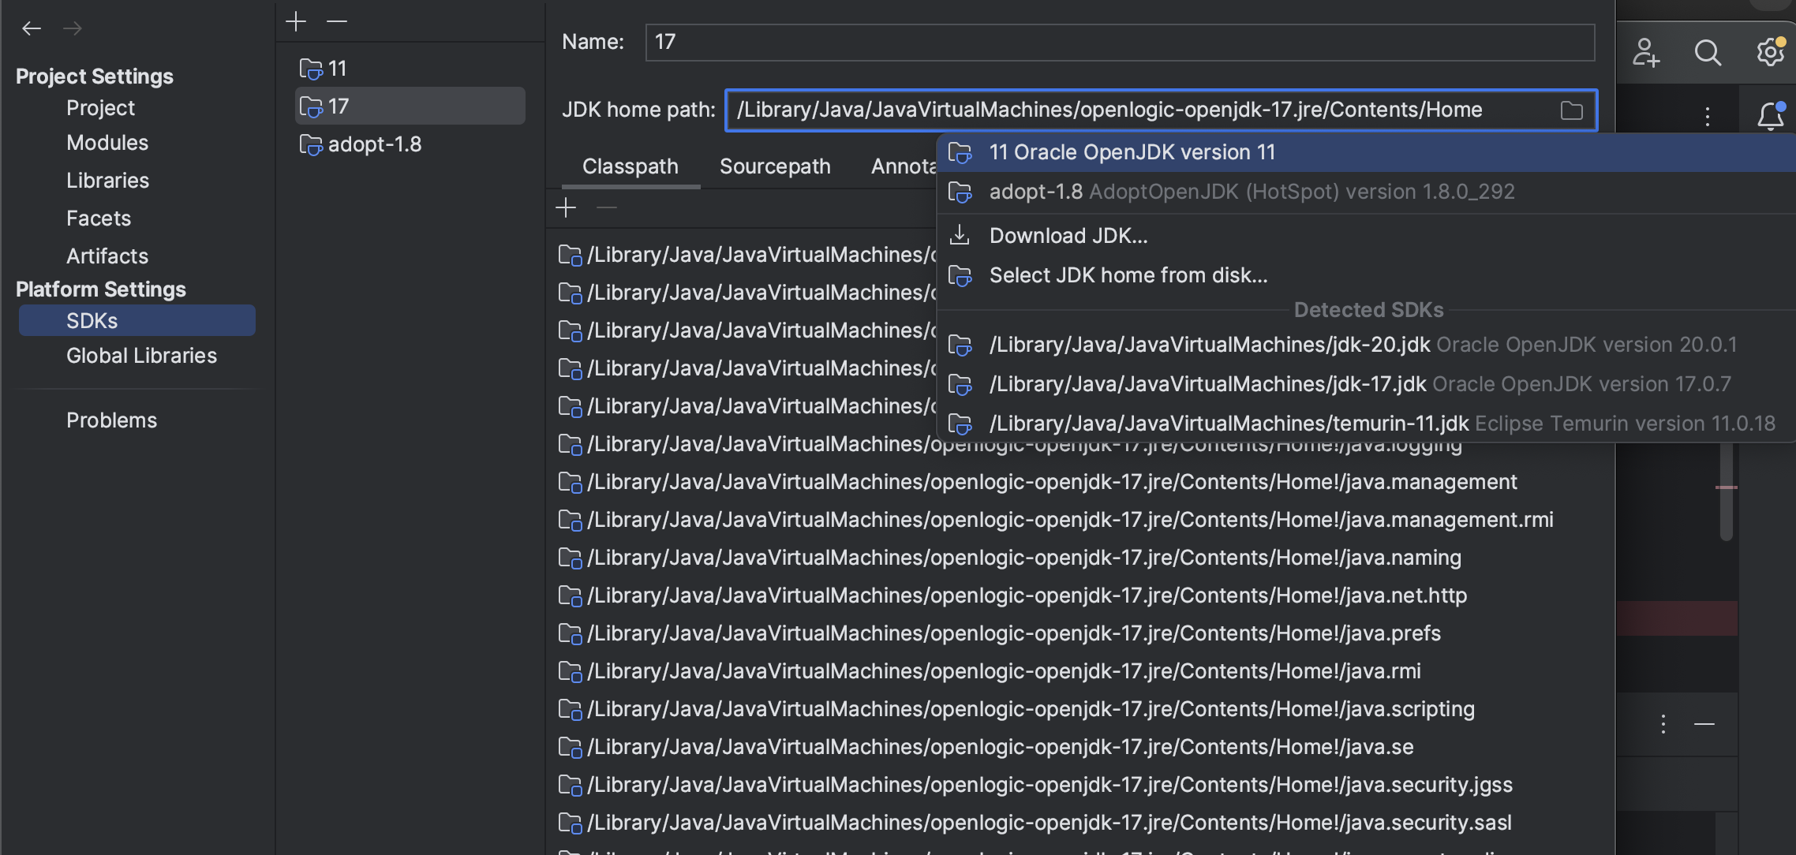Choose Download JDK... from the popup
This screenshot has width=1796, height=855.
click(x=1068, y=236)
